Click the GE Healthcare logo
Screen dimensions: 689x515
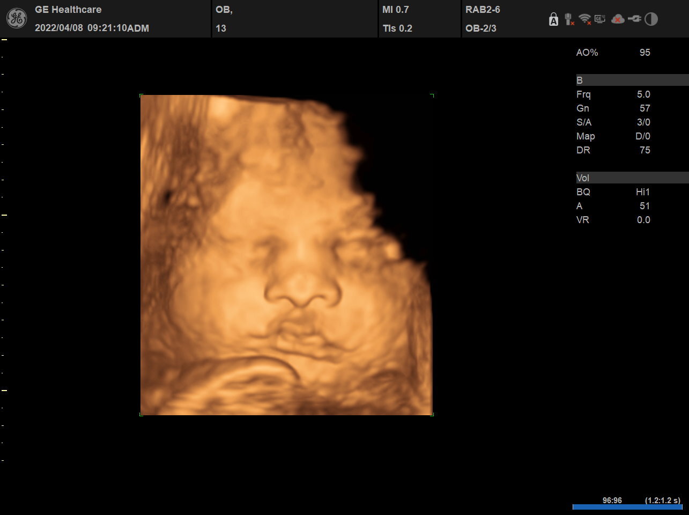16,19
